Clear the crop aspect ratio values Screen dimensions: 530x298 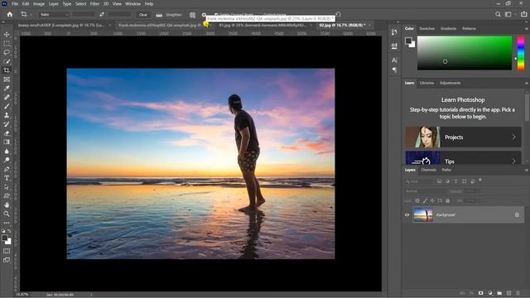[x=143, y=15]
